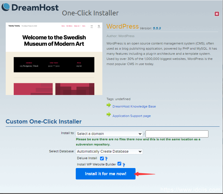Open the Select Database dropdown
The width and height of the screenshot is (223, 194).
109,151
